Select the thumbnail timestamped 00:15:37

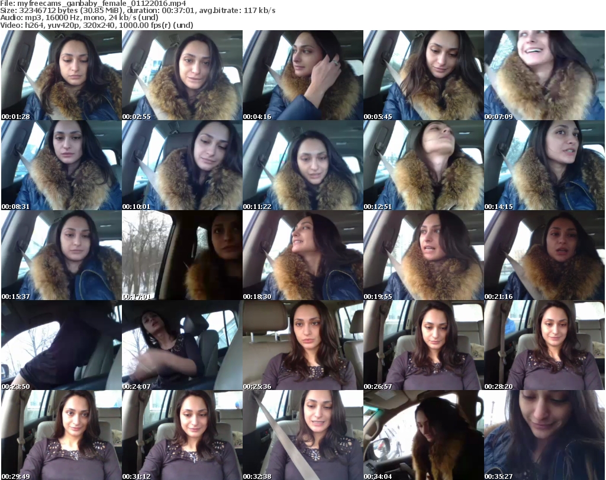(x=62, y=256)
